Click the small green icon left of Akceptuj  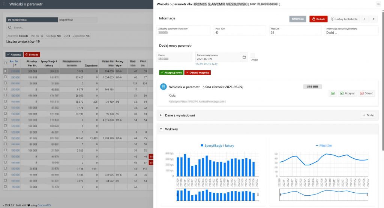tap(333, 93)
